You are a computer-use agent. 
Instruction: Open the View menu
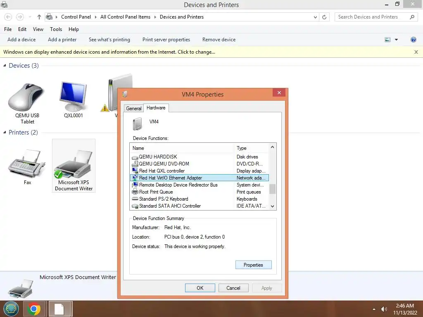(x=38, y=29)
